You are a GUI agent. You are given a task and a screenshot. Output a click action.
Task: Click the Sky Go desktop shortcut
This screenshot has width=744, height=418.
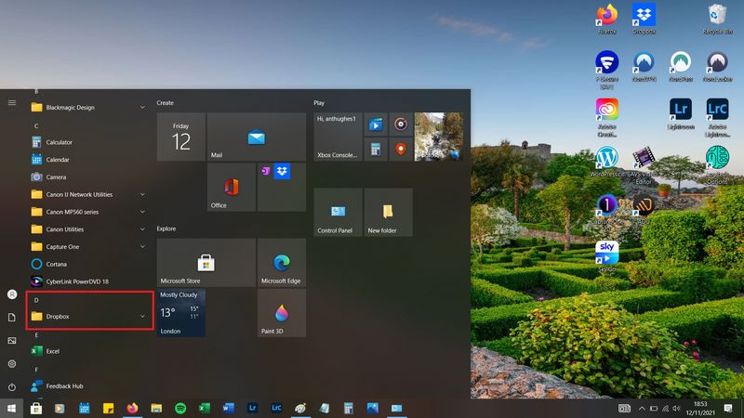[x=607, y=254]
